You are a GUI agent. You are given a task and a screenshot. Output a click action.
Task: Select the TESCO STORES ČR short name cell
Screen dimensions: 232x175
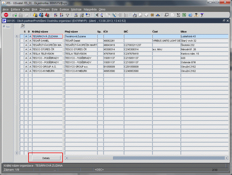pos(47,49)
